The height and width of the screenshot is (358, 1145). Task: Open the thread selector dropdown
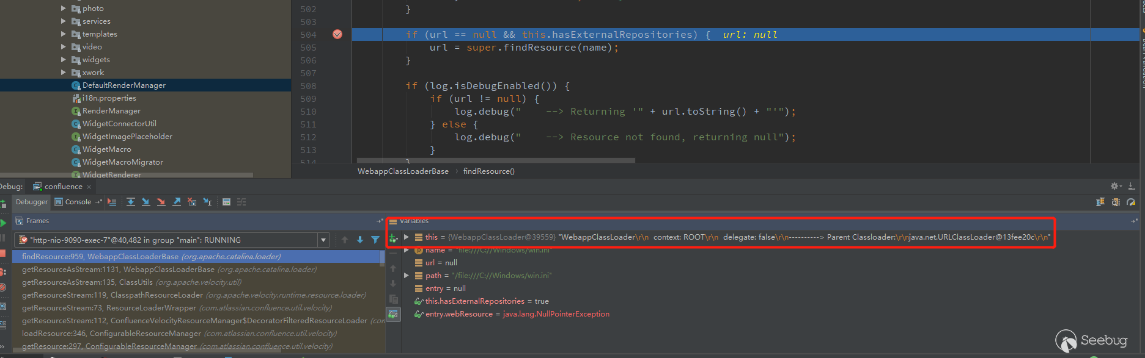tap(323, 240)
